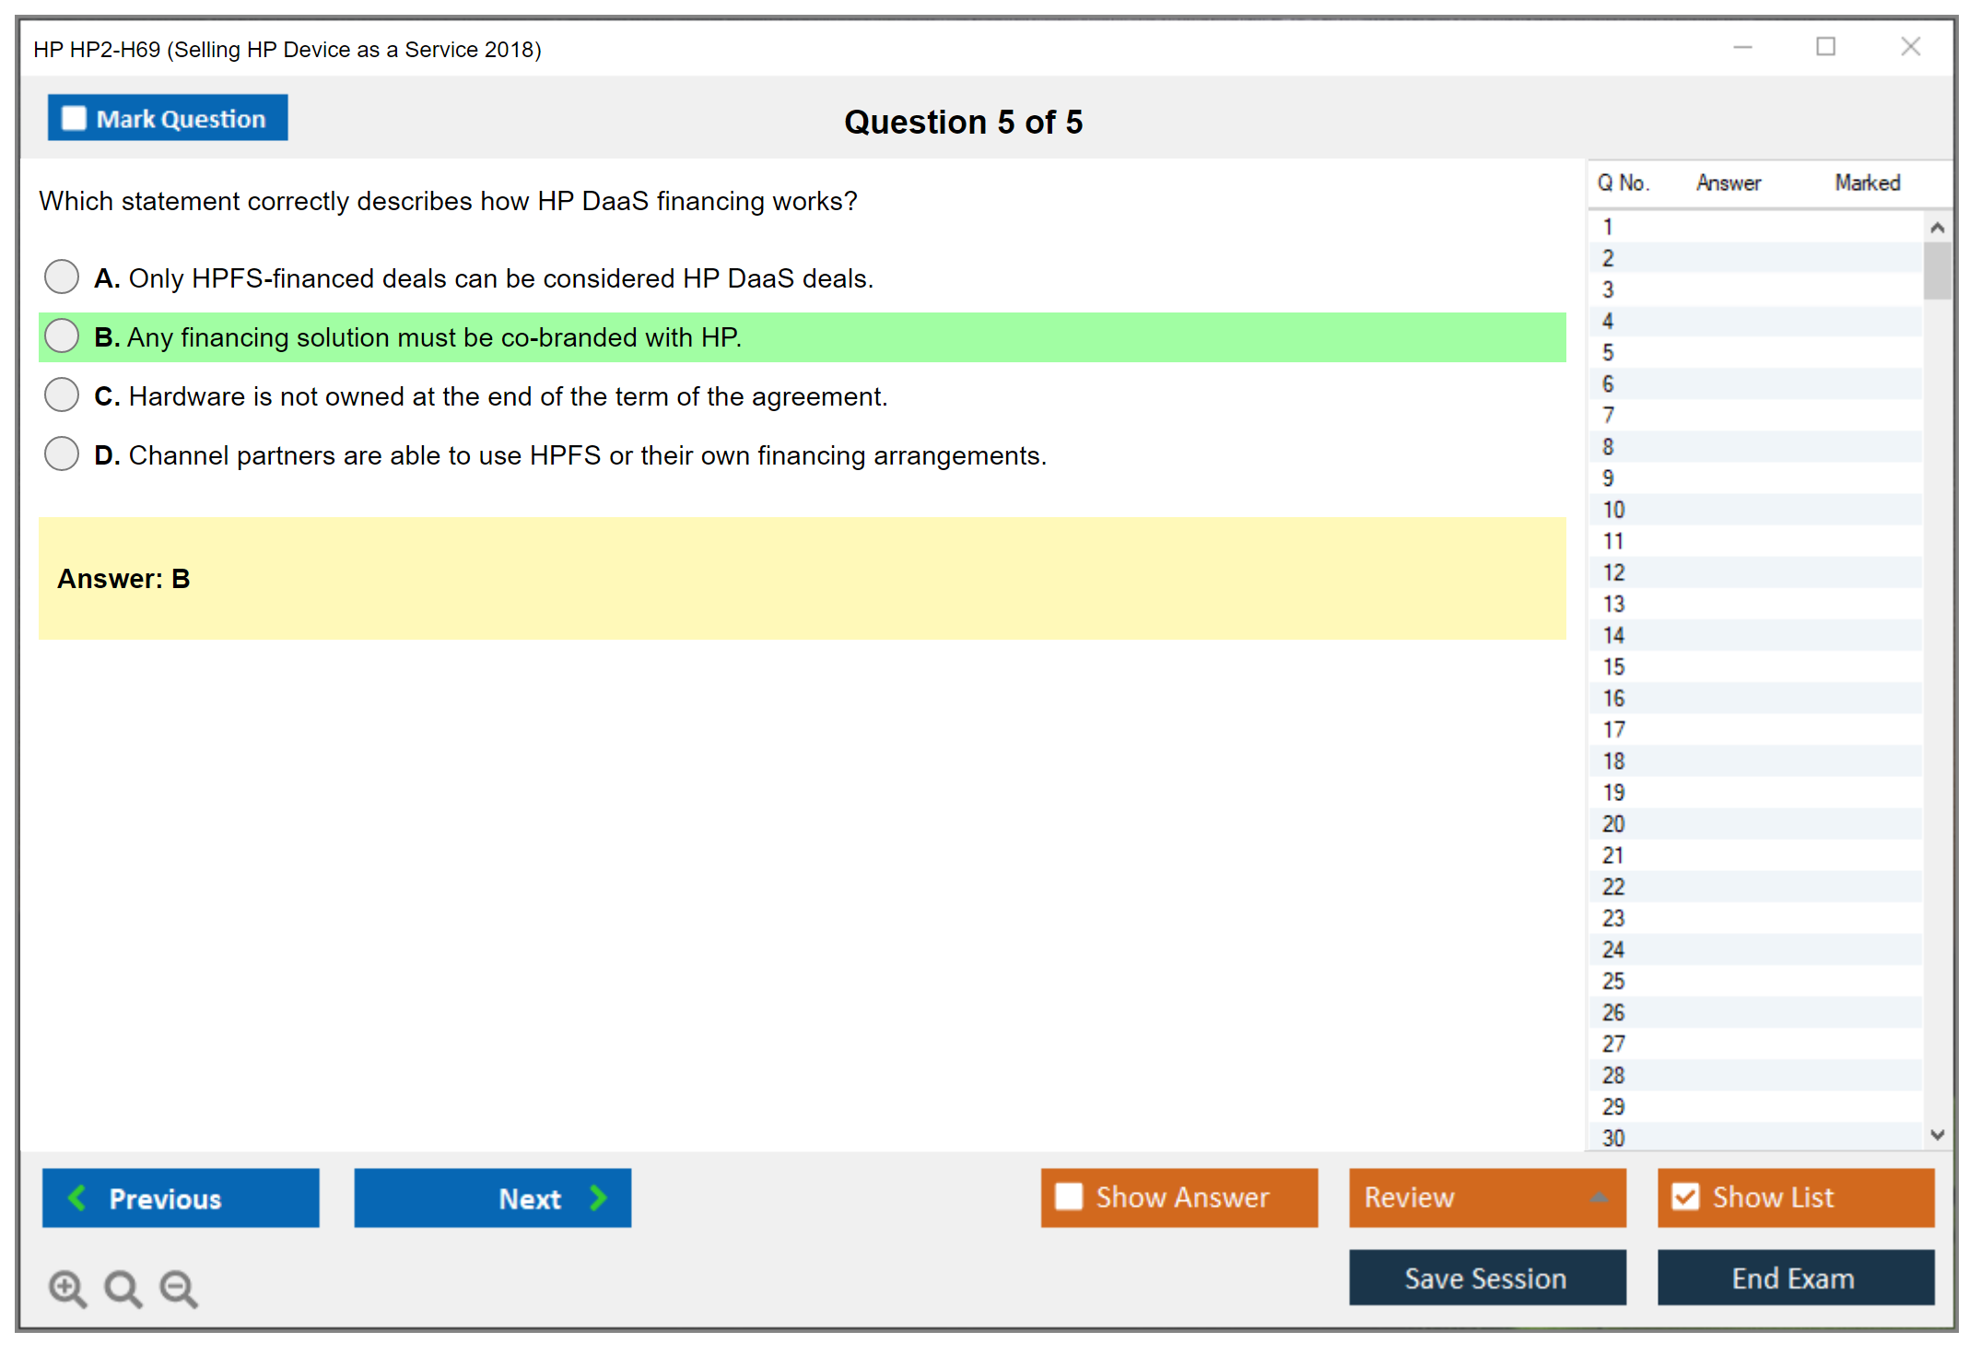
Task: Click the Save Session button
Action: 1486,1278
